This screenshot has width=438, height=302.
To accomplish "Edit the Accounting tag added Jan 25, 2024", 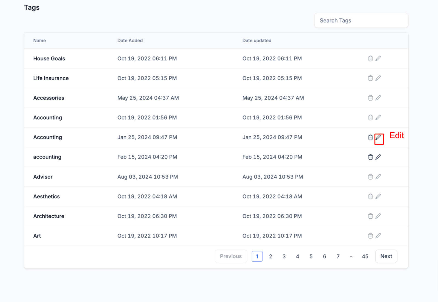I will pyautogui.click(x=378, y=137).
